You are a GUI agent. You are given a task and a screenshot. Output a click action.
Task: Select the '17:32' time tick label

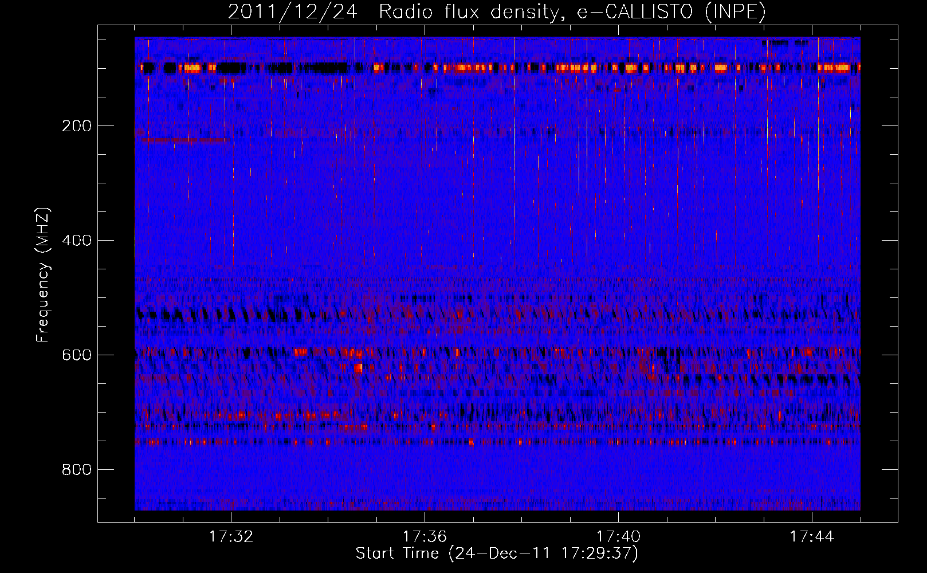click(231, 537)
